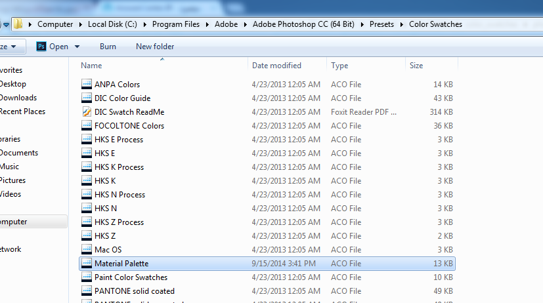The height and width of the screenshot is (303, 543).
Task: Select the HKS K Process file
Action: pos(119,167)
